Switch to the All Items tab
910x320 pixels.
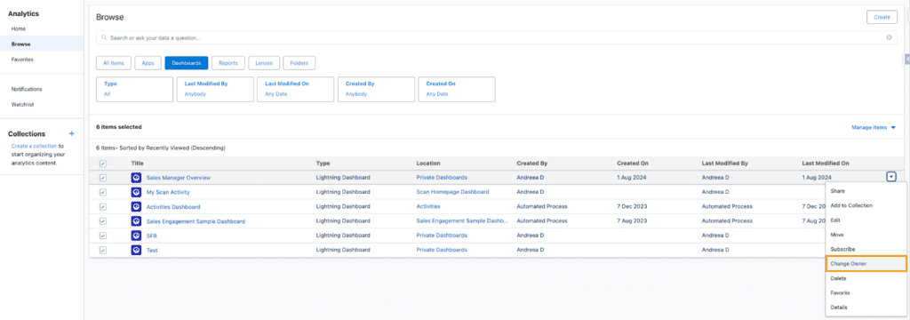coord(114,63)
